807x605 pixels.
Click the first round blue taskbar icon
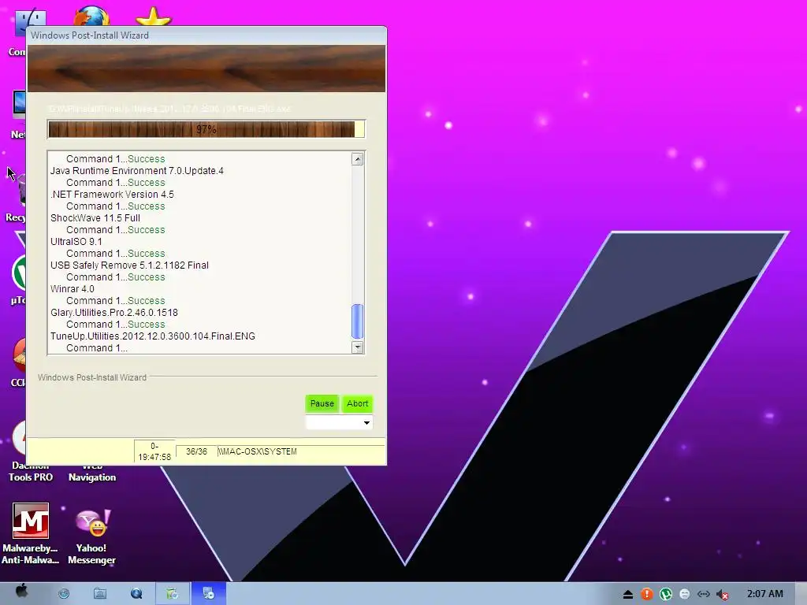[64, 594]
